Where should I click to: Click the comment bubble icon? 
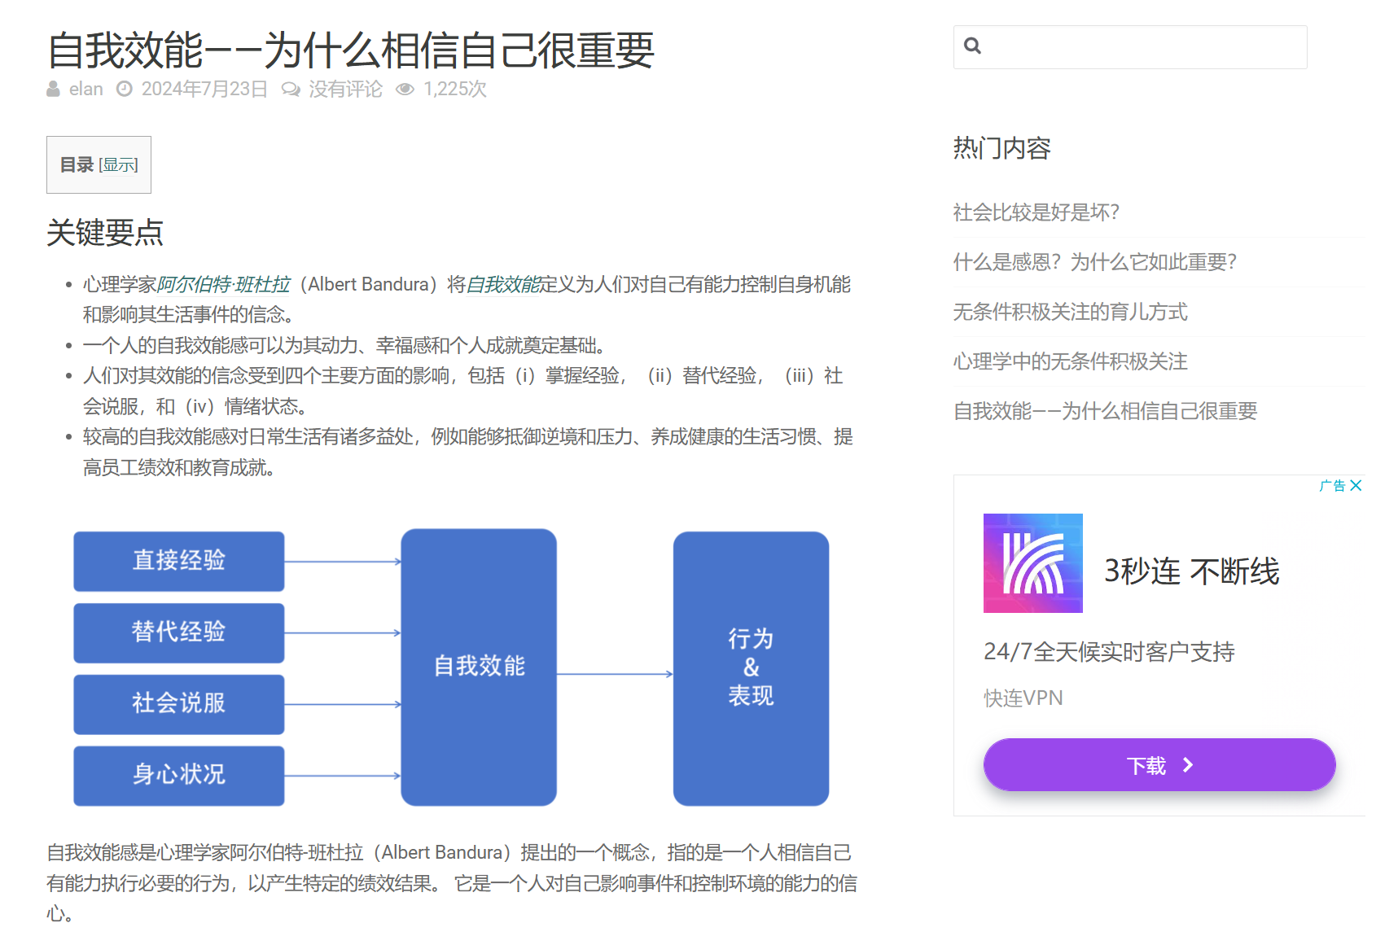pos(290,89)
